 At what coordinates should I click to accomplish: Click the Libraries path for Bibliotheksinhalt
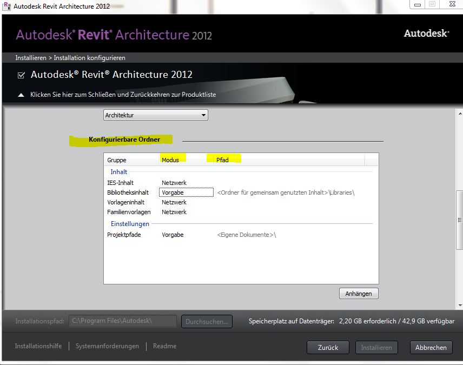(286, 193)
